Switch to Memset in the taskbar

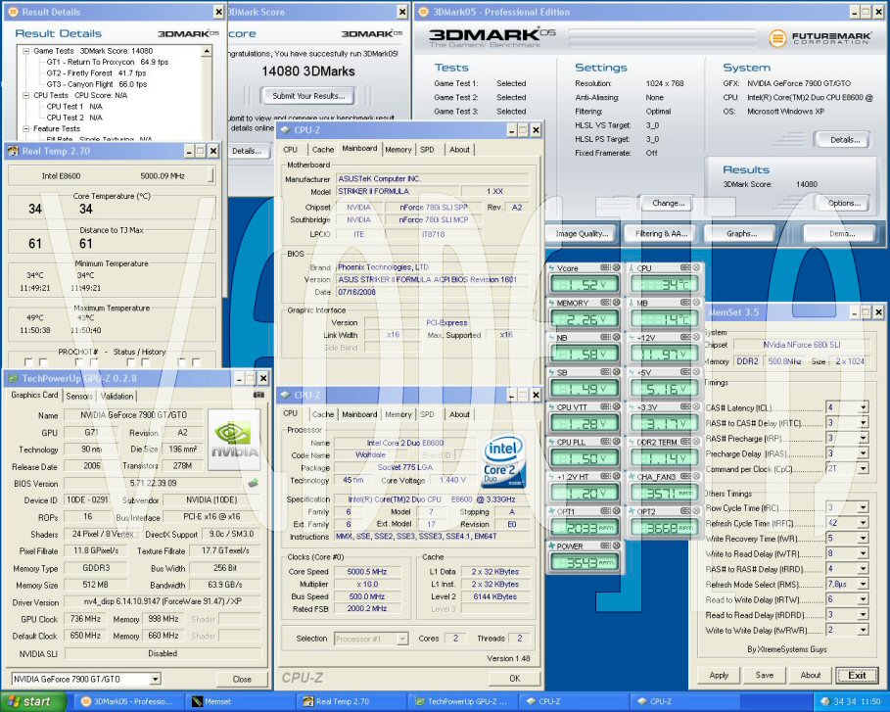(x=238, y=702)
